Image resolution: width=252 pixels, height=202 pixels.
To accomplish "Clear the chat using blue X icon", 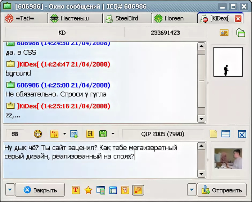I will [x=242, y=134].
